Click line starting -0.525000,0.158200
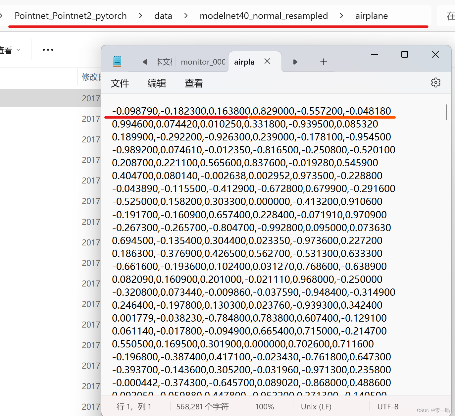The height and width of the screenshot is (416, 455). [x=247, y=201]
